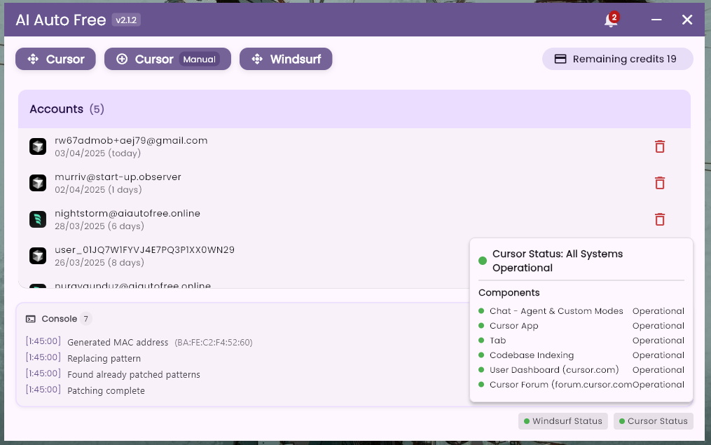Click the Cursor Status button
This screenshot has width=711, height=445.
[653, 421]
